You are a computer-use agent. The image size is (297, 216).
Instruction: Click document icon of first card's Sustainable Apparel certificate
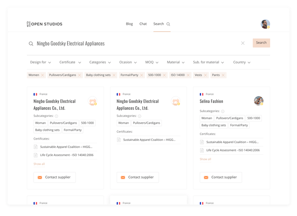(x=36, y=147)
